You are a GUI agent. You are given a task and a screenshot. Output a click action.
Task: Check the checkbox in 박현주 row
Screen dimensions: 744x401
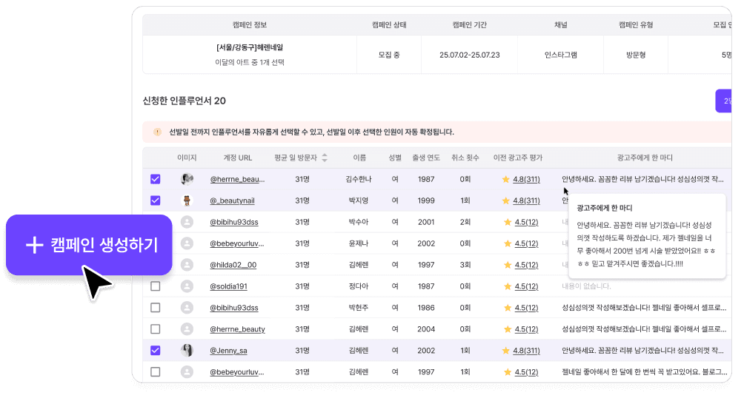click(x=155, y=308)
